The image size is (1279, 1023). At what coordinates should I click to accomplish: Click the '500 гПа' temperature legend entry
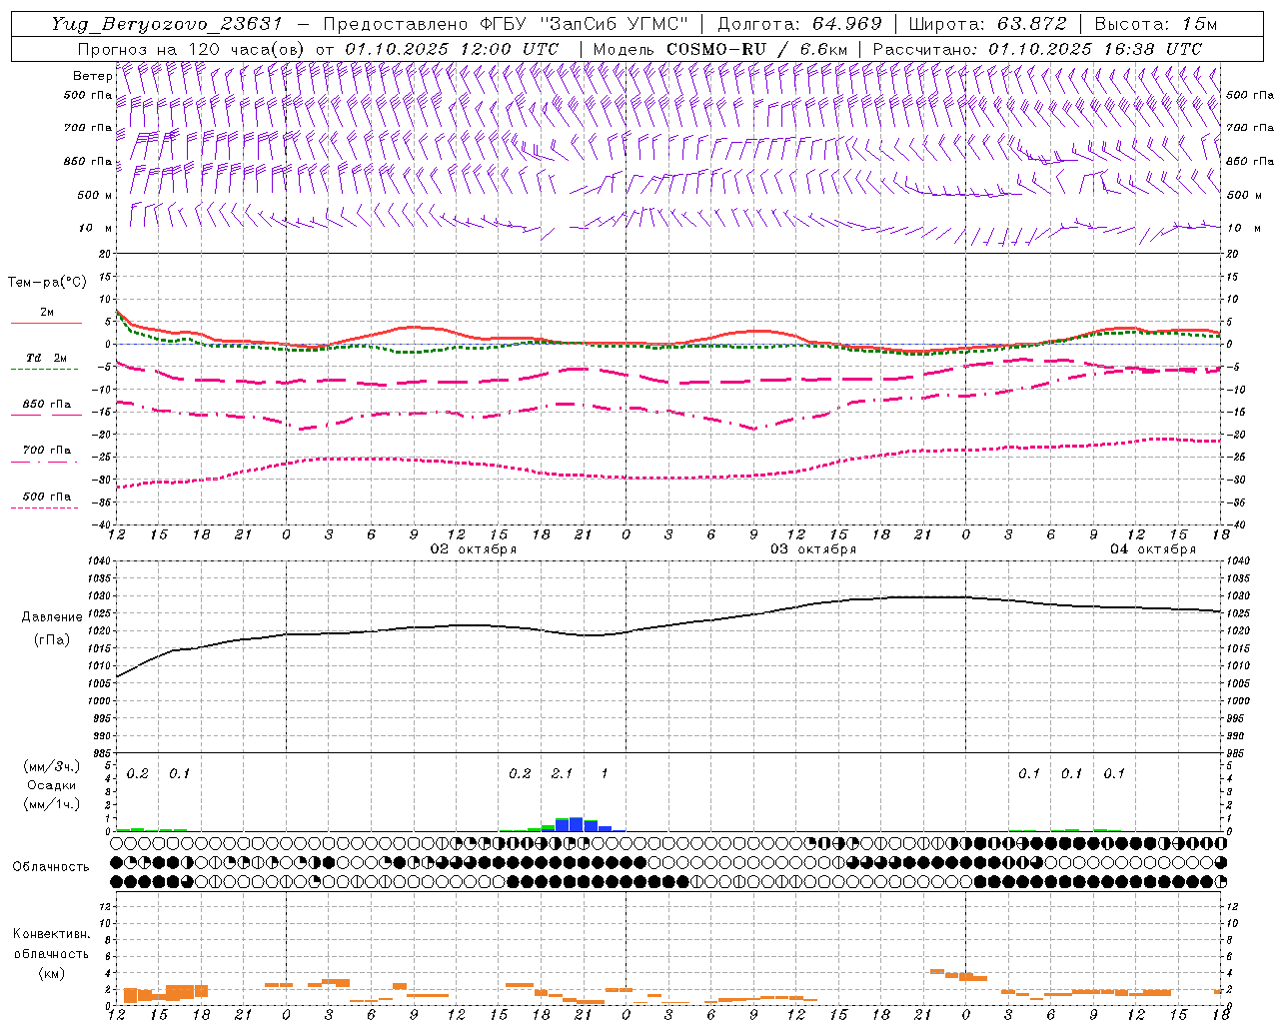46,497
